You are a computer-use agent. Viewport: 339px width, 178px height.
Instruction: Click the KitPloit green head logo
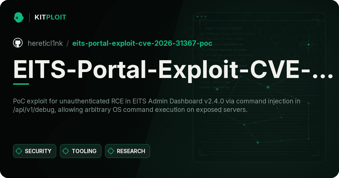pyautogui.click(x=19, y=17)
